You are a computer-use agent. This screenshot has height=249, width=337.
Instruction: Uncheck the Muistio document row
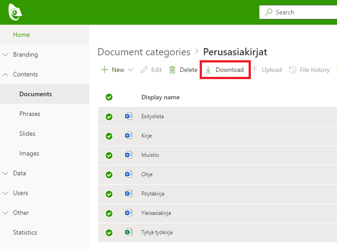(109, 155)
